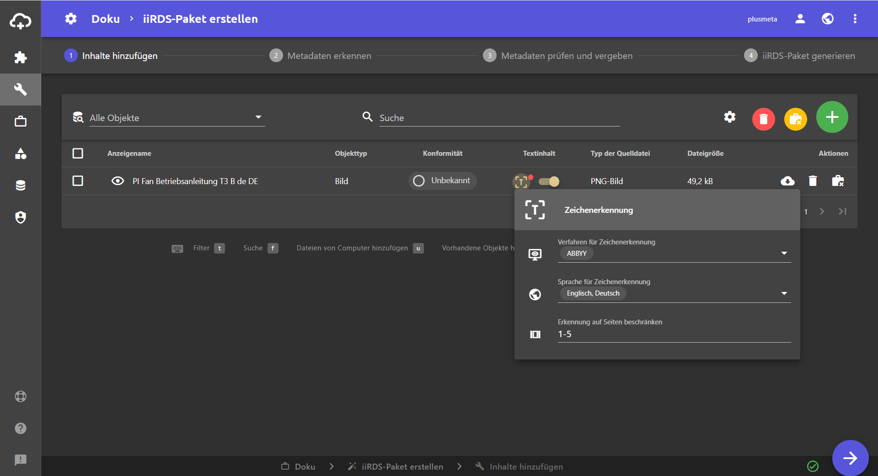
Task: Open the cloud home logo icon
Action: [x=21, y=21]
